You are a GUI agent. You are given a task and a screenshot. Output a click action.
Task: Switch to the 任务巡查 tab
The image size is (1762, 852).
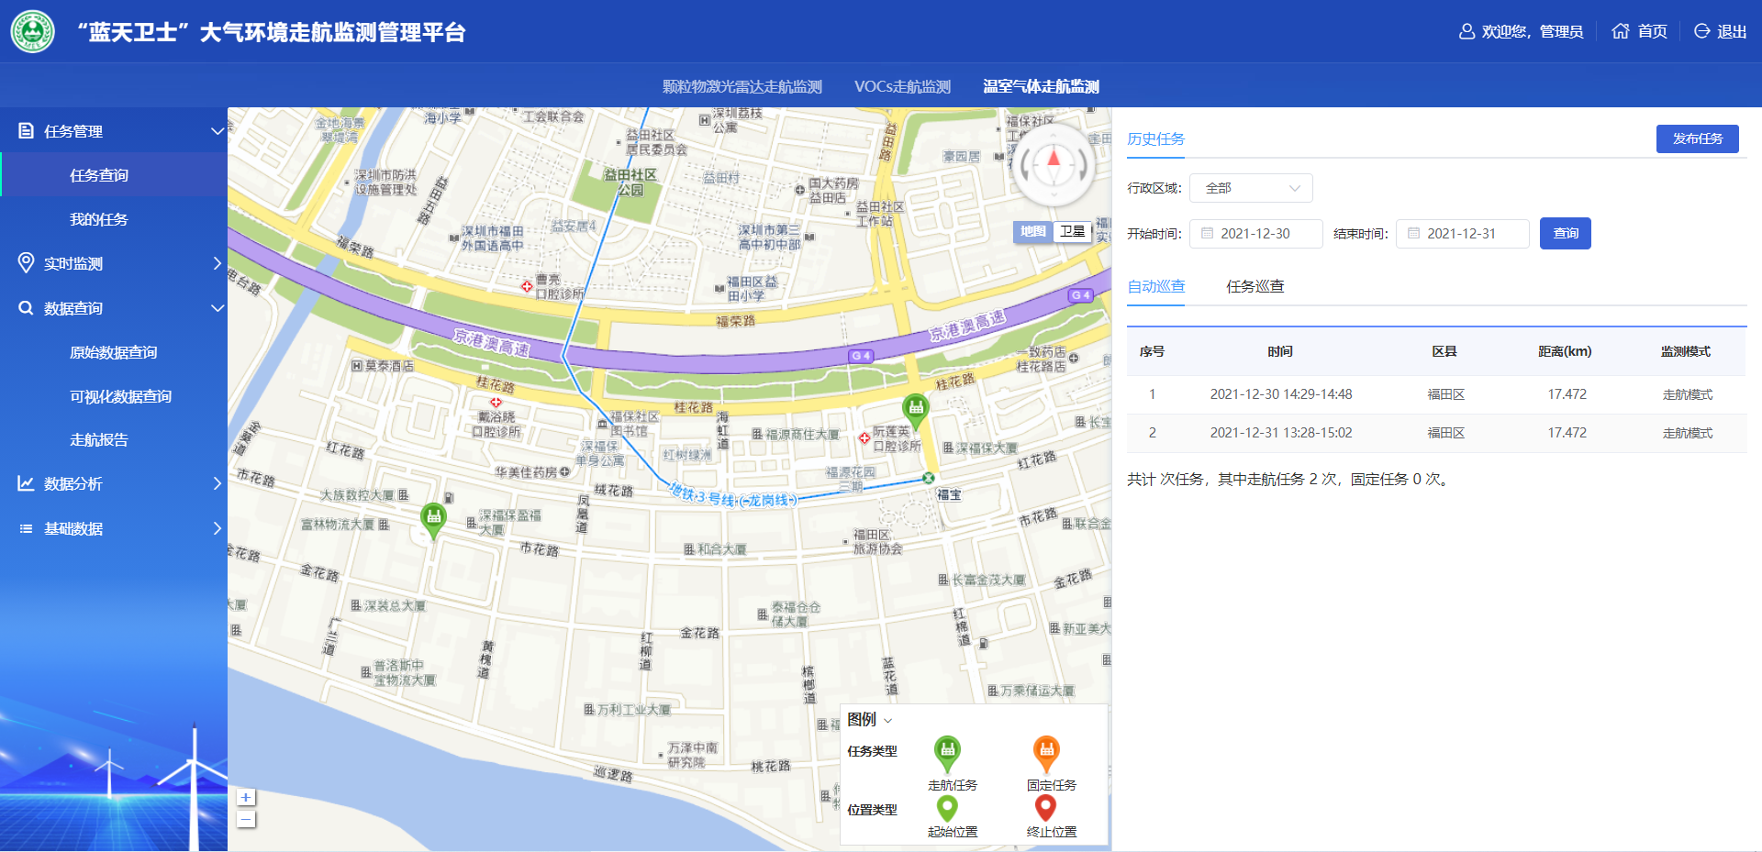pos(1255,287)
